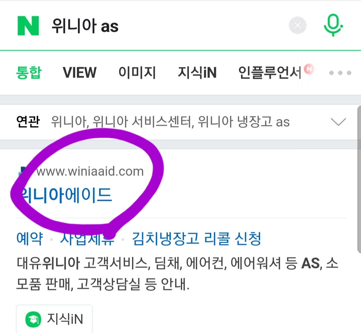Tap the green Naver N logo
This screenshot has width=361, height=333.
pos(28,26)
